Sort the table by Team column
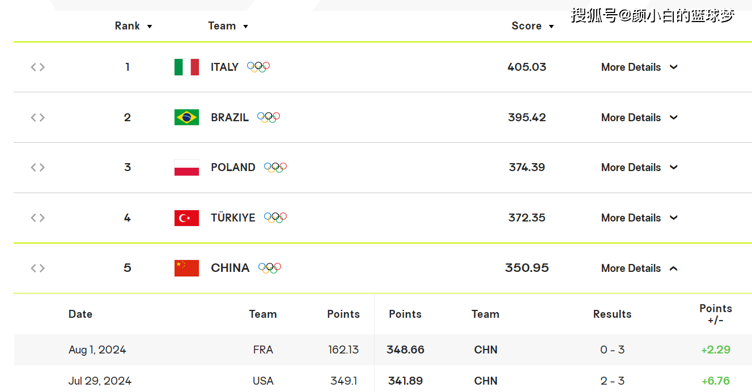 (228, 26)
